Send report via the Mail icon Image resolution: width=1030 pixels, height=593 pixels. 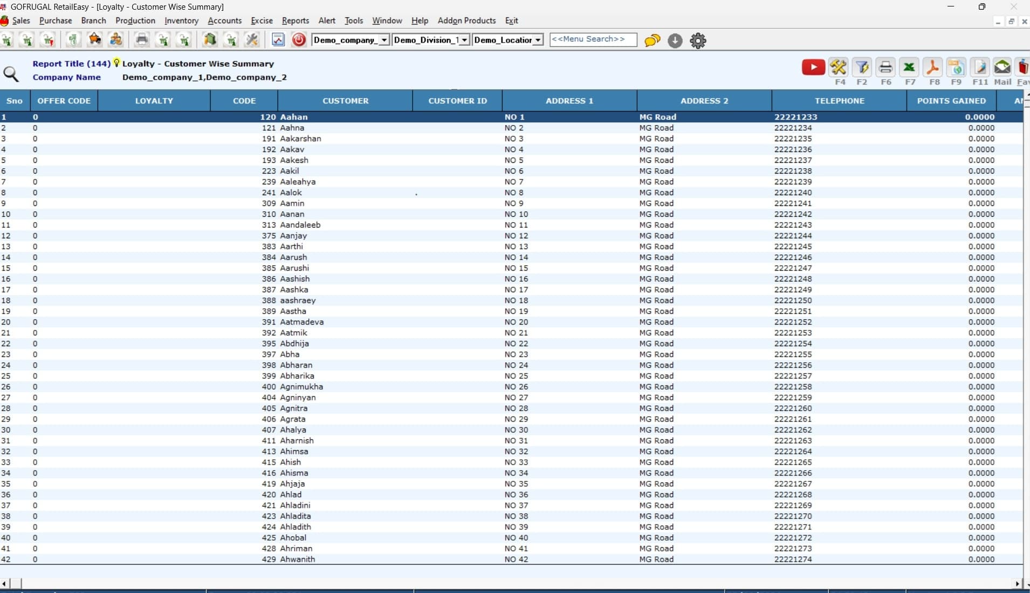pyautogui.click(x=1002, y=67)
